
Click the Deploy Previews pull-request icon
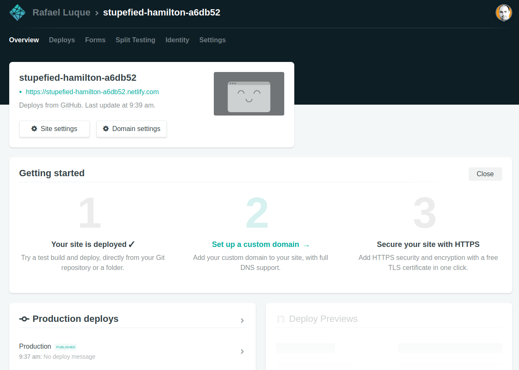[281, 319]
